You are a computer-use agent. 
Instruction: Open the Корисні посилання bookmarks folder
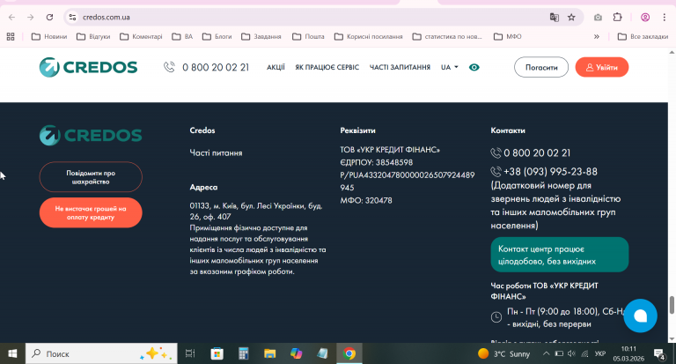tap(369, 37)
